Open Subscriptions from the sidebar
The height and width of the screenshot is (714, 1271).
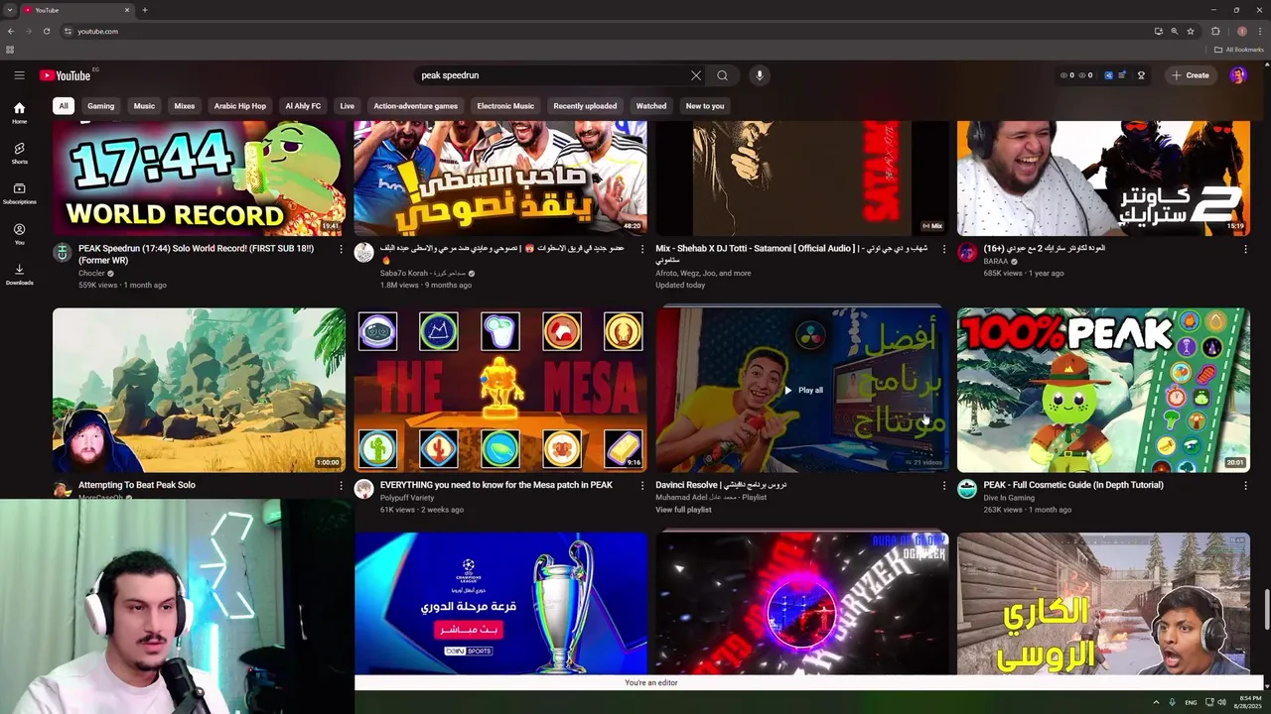coord(19,194)
